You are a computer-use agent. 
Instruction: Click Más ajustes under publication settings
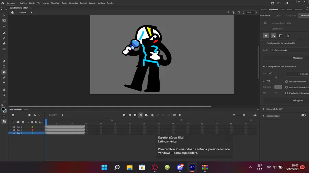pos(298,58)
